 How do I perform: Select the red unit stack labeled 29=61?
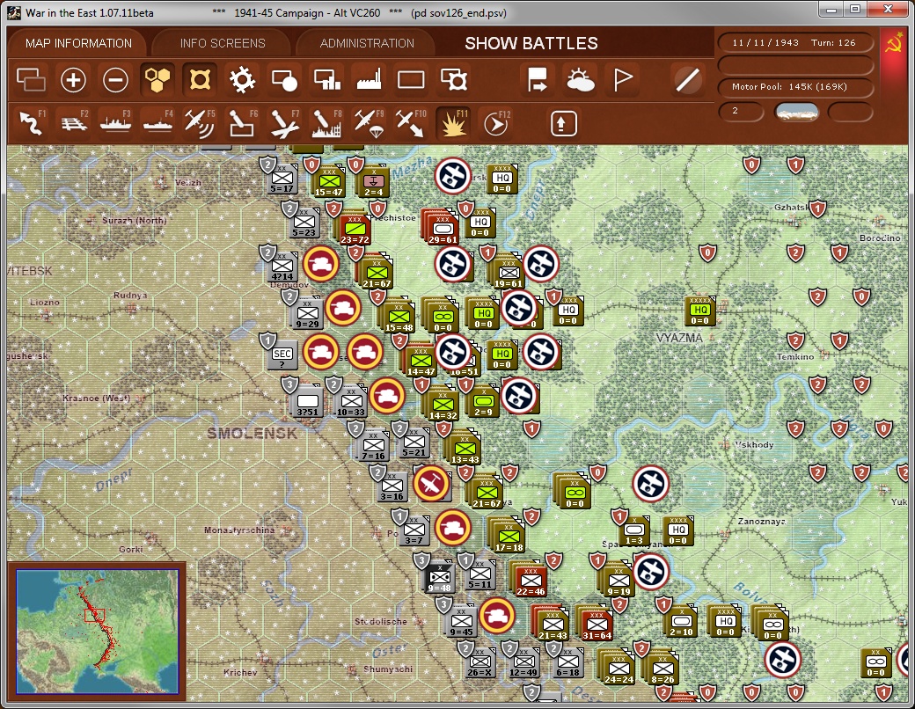(x=442, y=228)
